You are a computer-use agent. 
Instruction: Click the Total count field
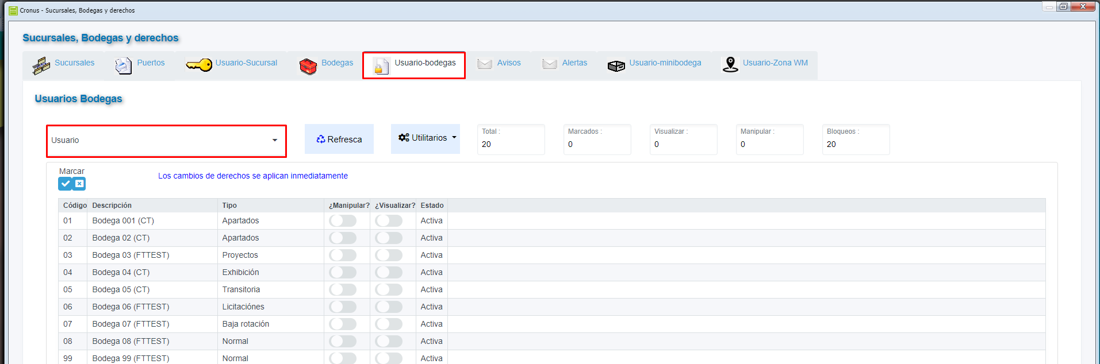tap(511, 140)
